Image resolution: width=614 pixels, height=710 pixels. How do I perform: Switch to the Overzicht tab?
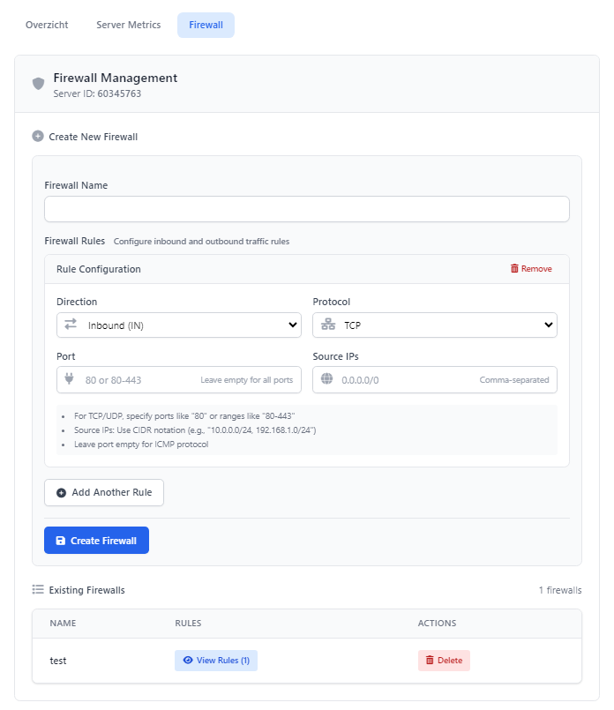47,25
